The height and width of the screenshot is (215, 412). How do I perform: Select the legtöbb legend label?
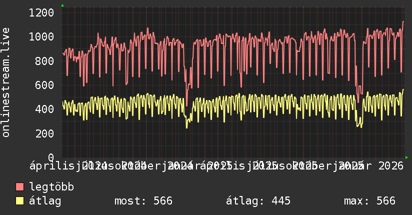51,186
